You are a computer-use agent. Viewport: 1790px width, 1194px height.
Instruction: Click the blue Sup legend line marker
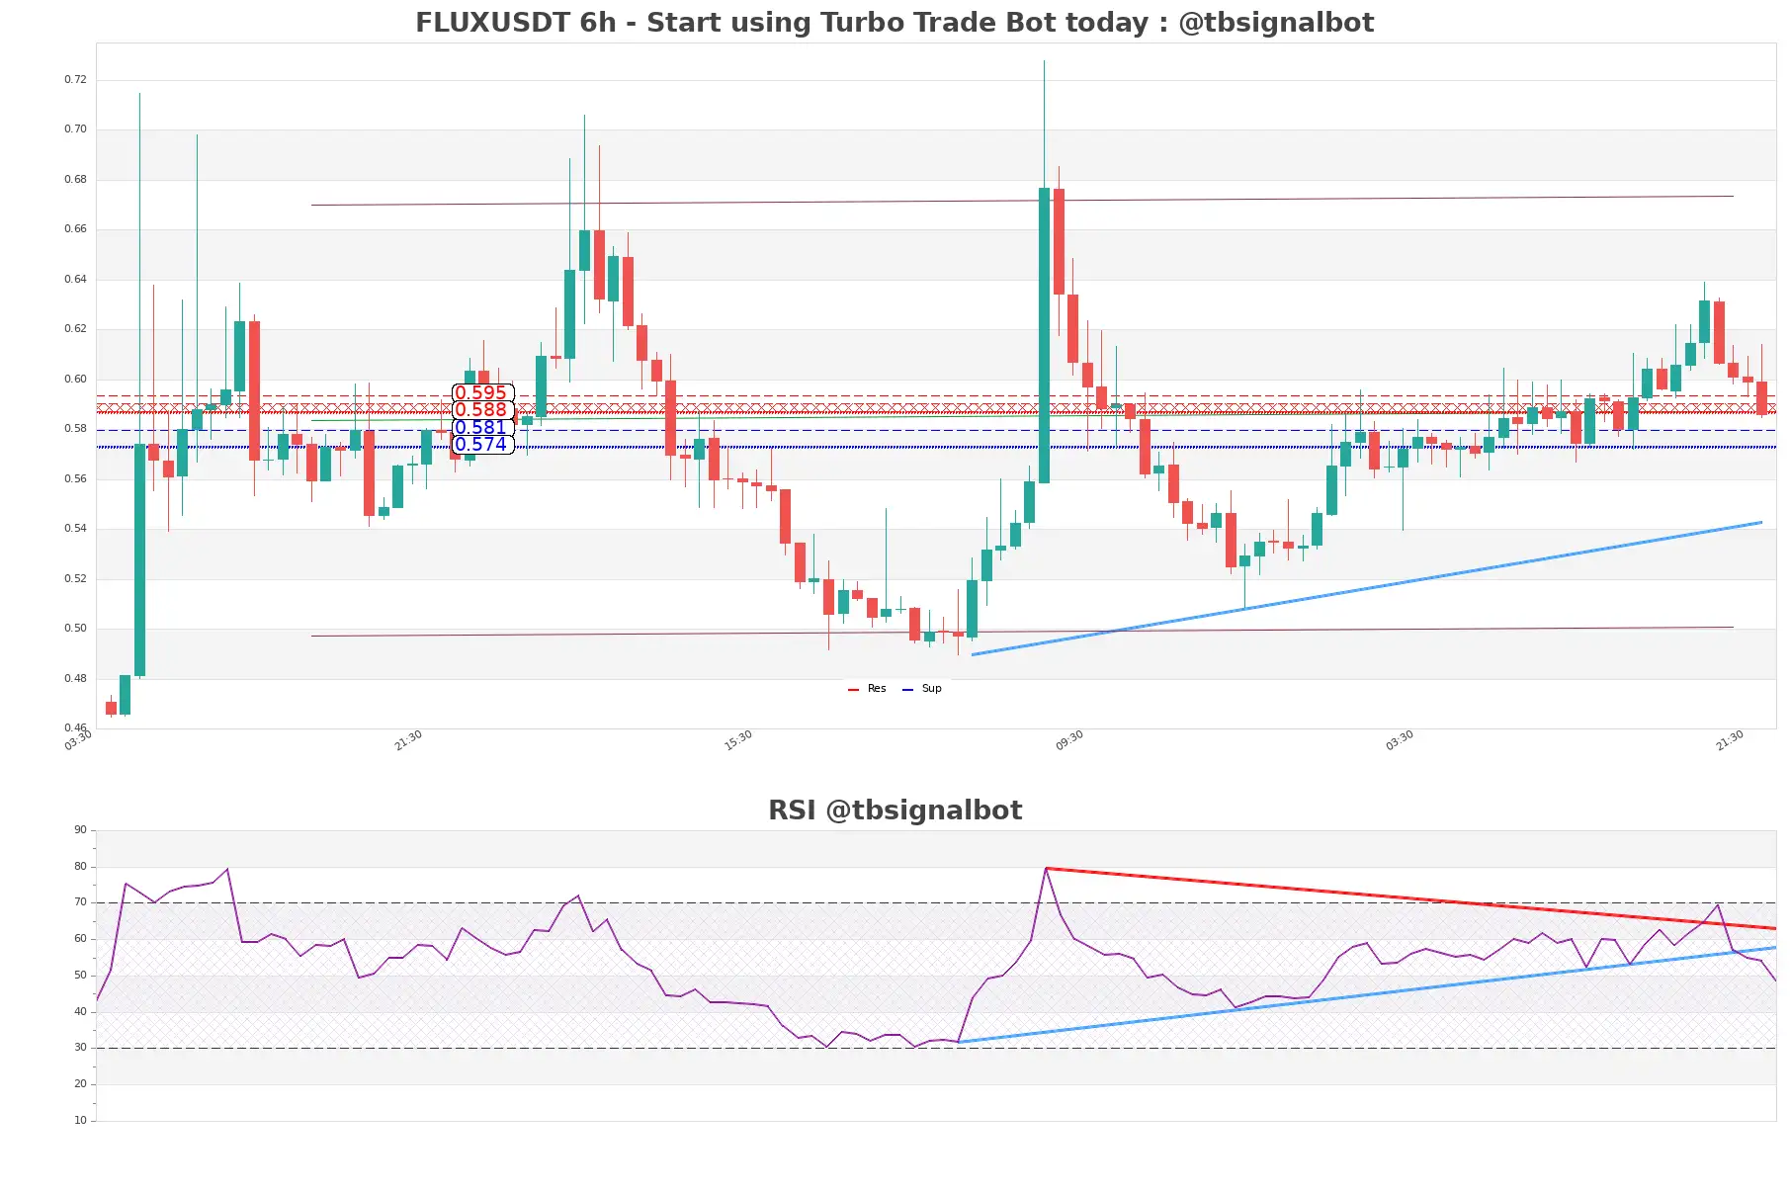click(x=907, y=690)
